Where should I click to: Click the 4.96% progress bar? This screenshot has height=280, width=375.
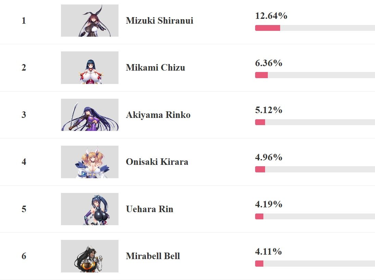[x=315, y=169]
